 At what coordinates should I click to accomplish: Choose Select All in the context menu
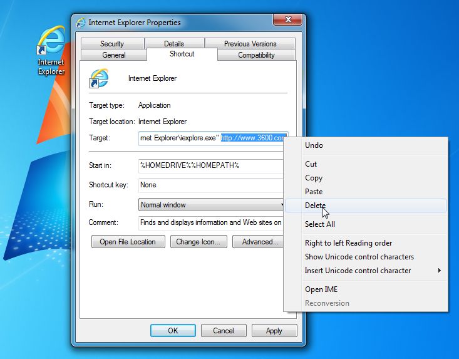366,224
